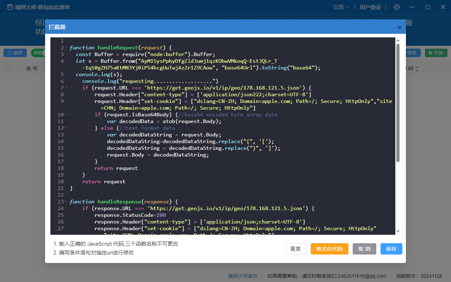Click 'return request' on line 20
451x282 pixels.
[104, 182]
